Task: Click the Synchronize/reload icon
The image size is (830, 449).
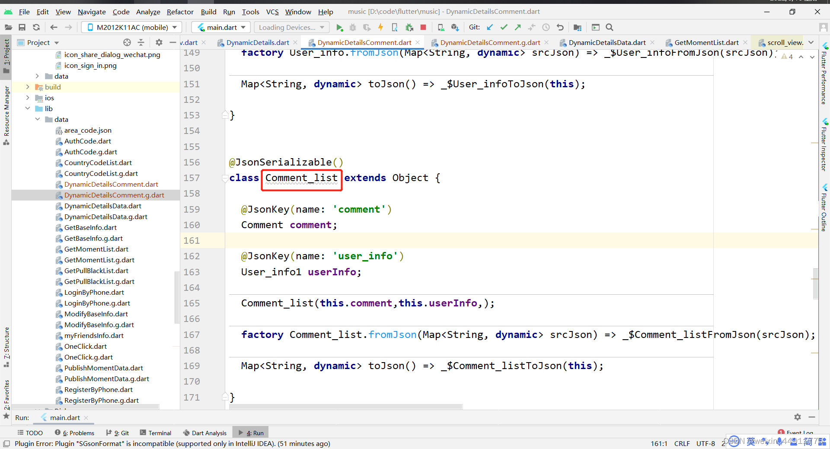Action: (36, 27)
